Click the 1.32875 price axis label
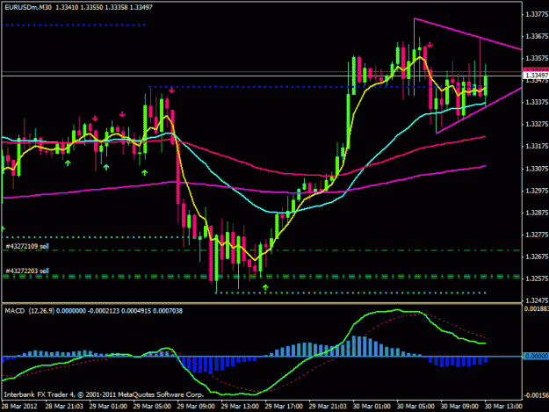Image resolution: width=549 pixels, height=412 pixels. coord(537,213)
